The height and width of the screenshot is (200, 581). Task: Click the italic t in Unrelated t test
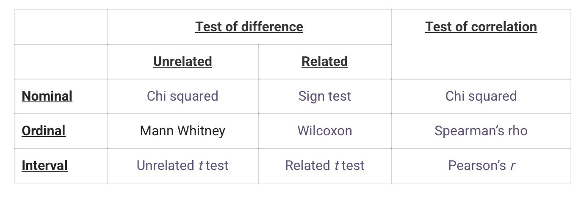click(x=201, y=165)
